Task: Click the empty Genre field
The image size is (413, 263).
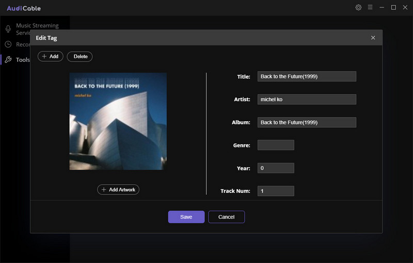Action: click(276, 145)
